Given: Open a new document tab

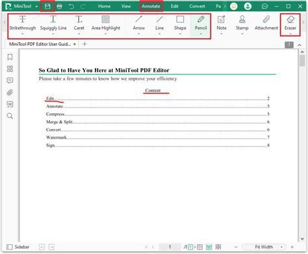Looking at the screenshot, I should point(84,44).
